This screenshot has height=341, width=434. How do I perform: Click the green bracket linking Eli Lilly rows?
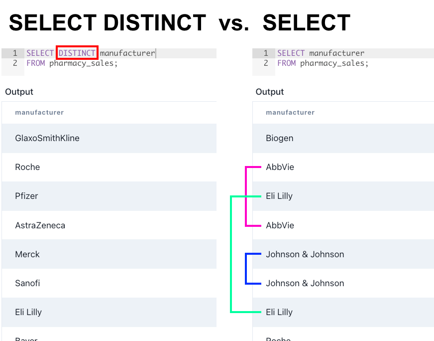pyautogui.click(x=231, y=254)
